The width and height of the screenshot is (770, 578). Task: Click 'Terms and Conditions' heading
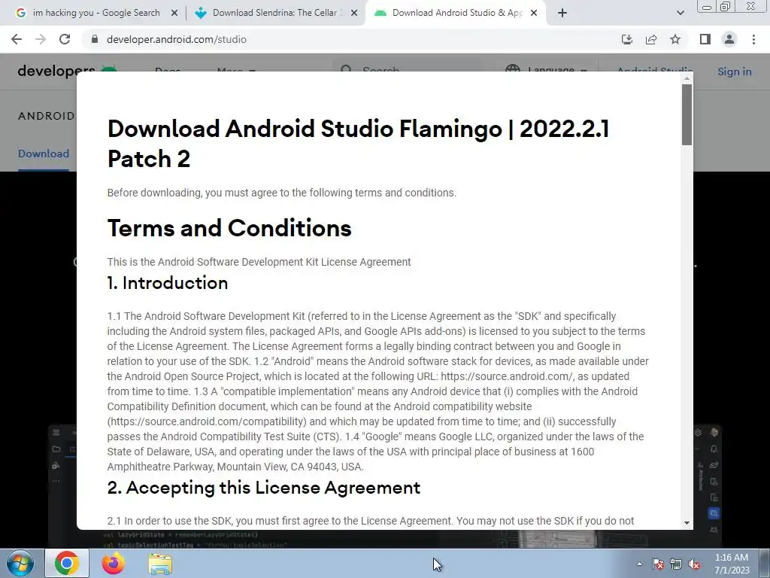[x=229, y=228]
